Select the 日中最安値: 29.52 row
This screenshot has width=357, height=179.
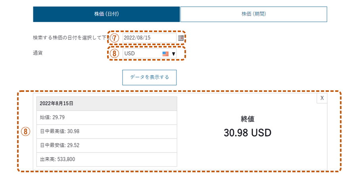coord(107,145)
